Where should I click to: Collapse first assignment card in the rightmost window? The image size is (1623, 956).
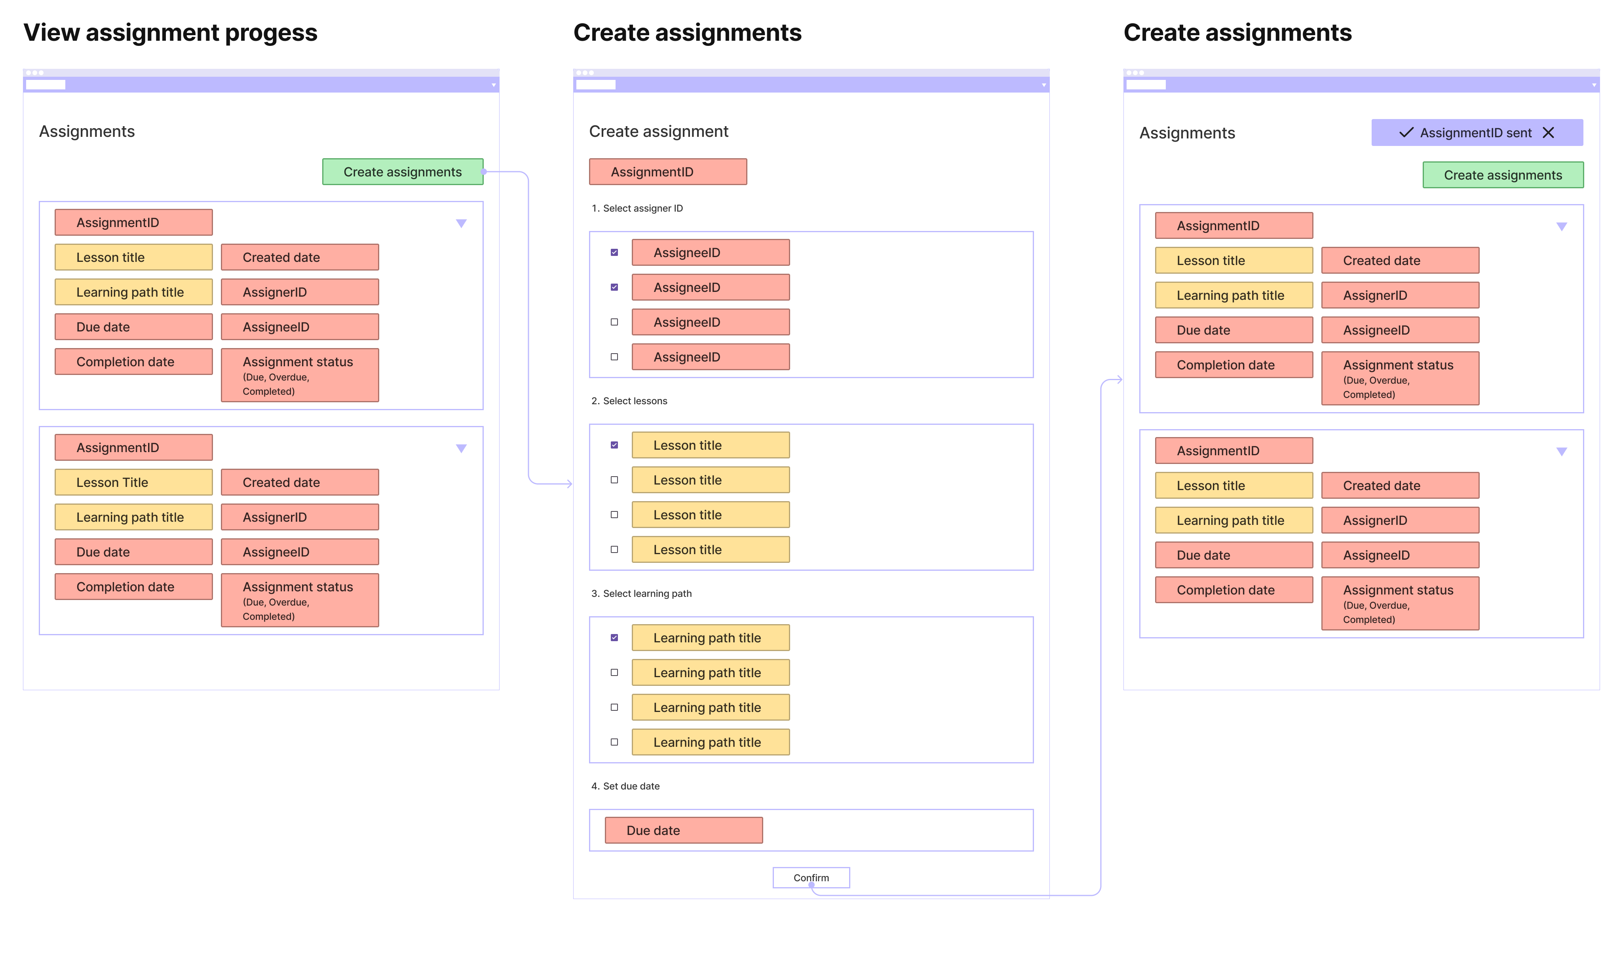1561,227
